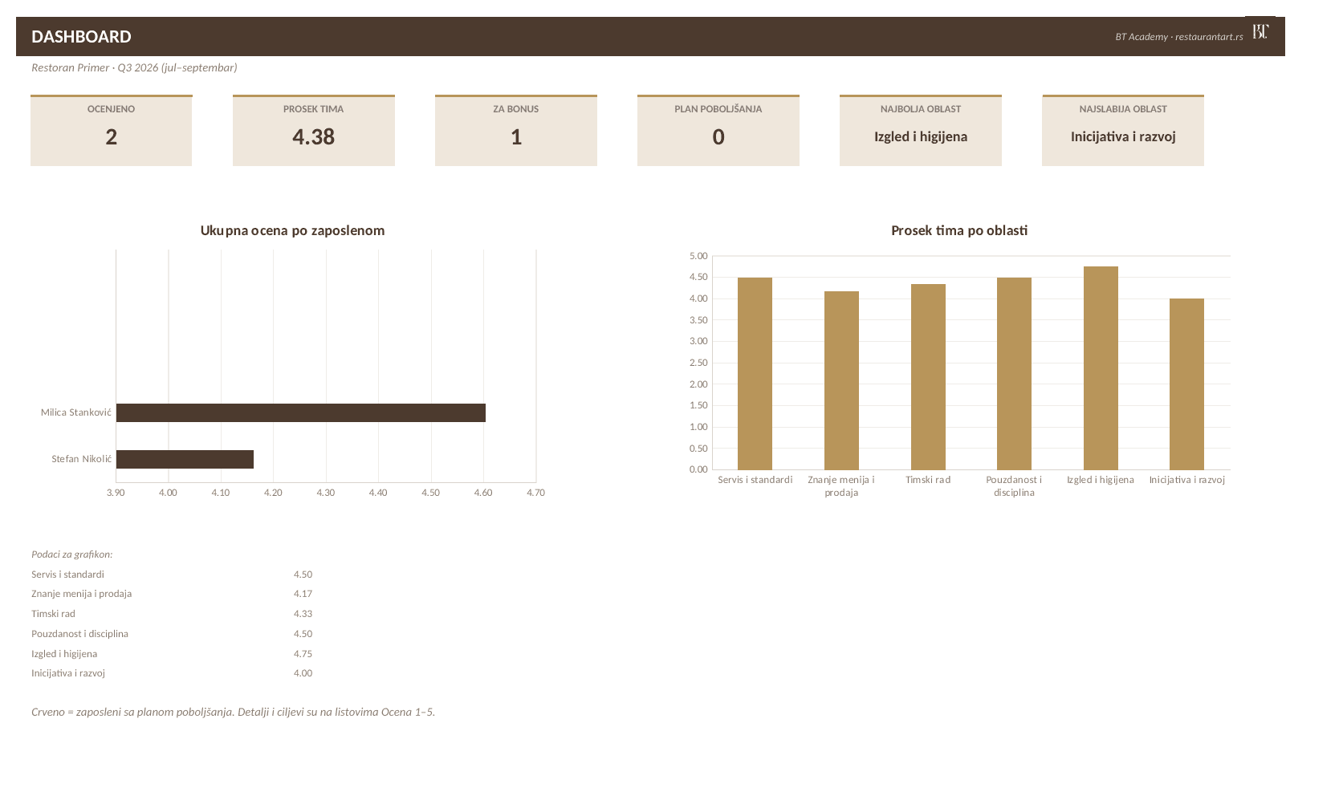Viewport: 1343px width, 796px height.
Task: Click table value 4.75 for Izgled i higijena
Action: 303,654
